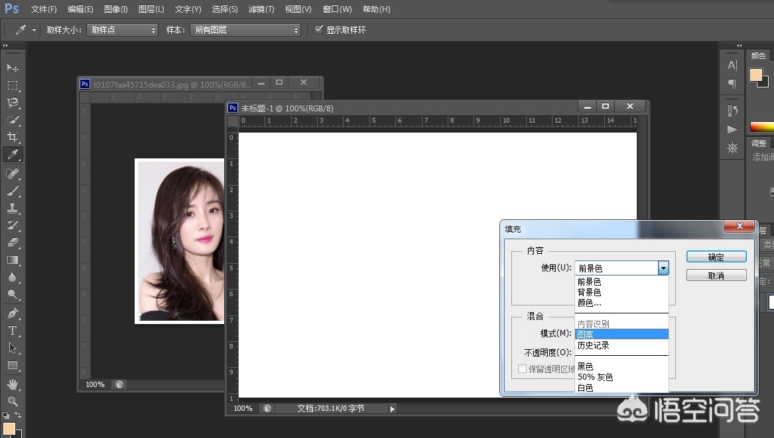Click the 确定 button in the Fill dialog

click(716, 256)
